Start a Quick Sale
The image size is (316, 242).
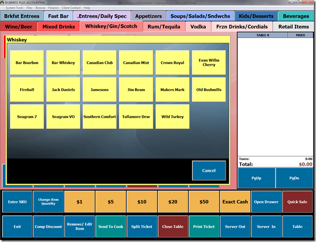tap(297, 202)
